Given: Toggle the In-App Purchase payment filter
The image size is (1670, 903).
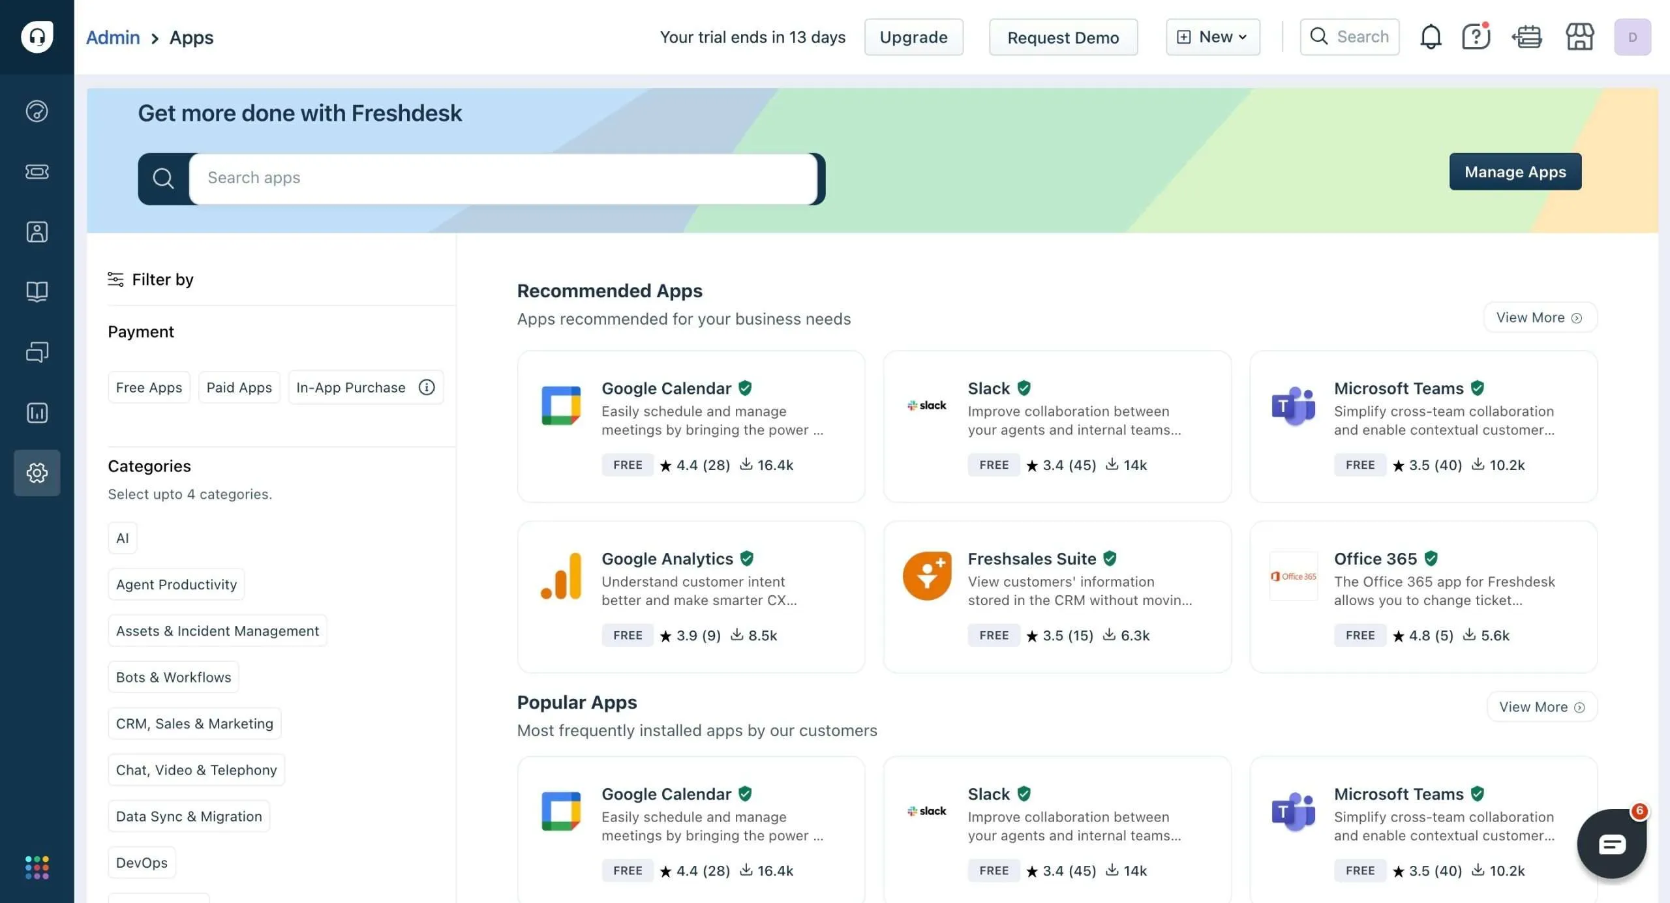Looking at the screenshot, I should [366, 387].
